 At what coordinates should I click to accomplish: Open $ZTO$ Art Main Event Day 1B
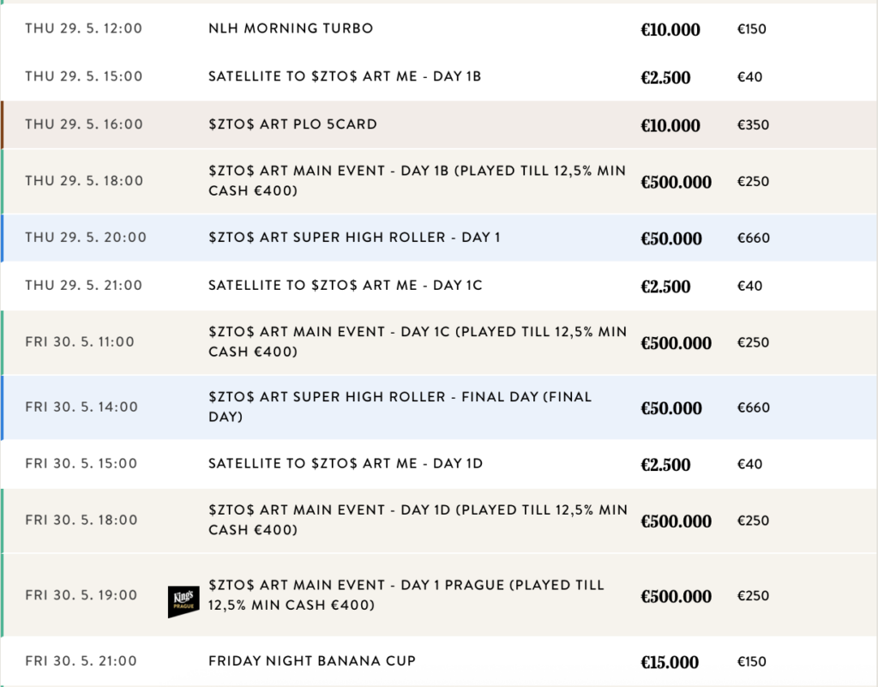(x=417, y=181)
